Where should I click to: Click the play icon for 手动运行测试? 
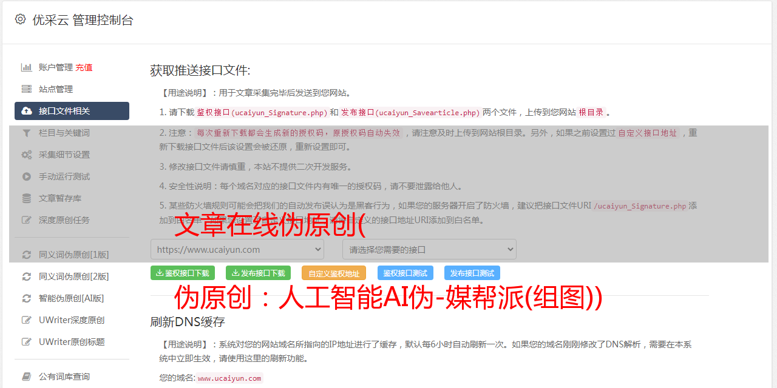[27, 176]
